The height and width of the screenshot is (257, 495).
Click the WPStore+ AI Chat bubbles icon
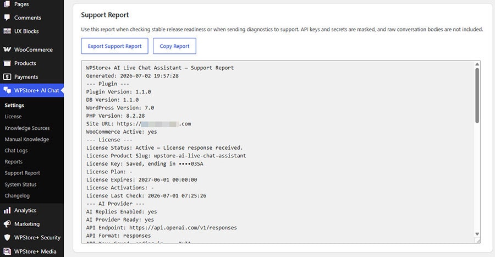(7, 90)
